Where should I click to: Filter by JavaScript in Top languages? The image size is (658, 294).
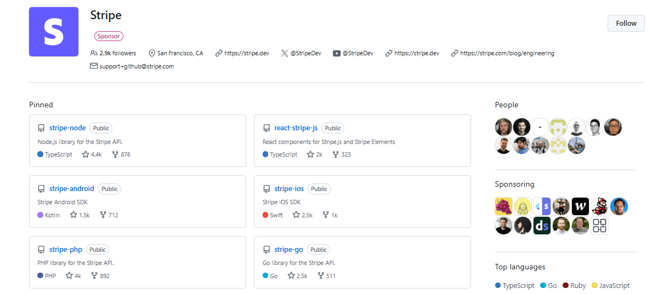610,285
